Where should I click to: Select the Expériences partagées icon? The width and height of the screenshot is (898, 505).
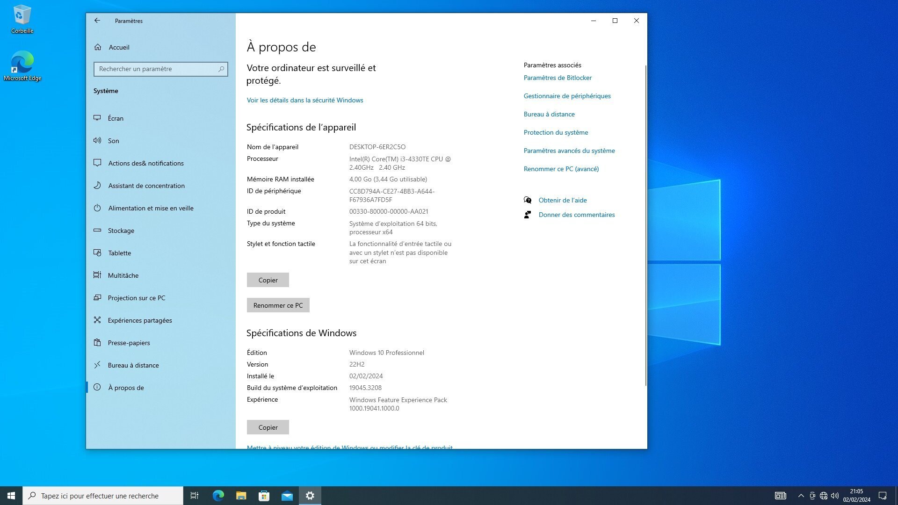(x=97, y=320)
